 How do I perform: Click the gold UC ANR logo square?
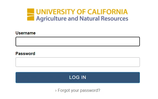pos(31,15)
